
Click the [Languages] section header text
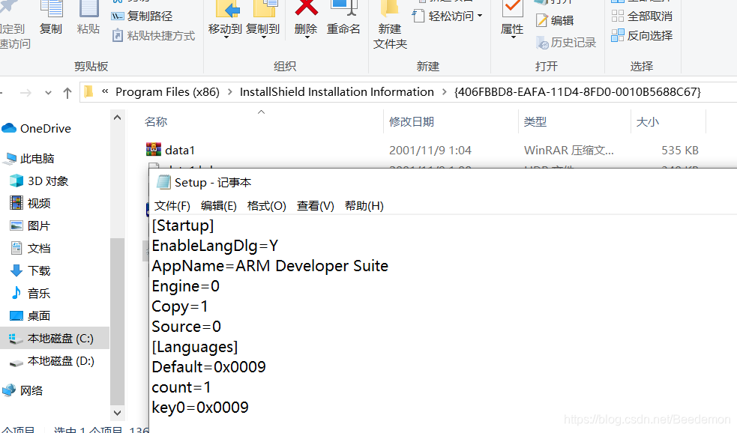[195, 347]
